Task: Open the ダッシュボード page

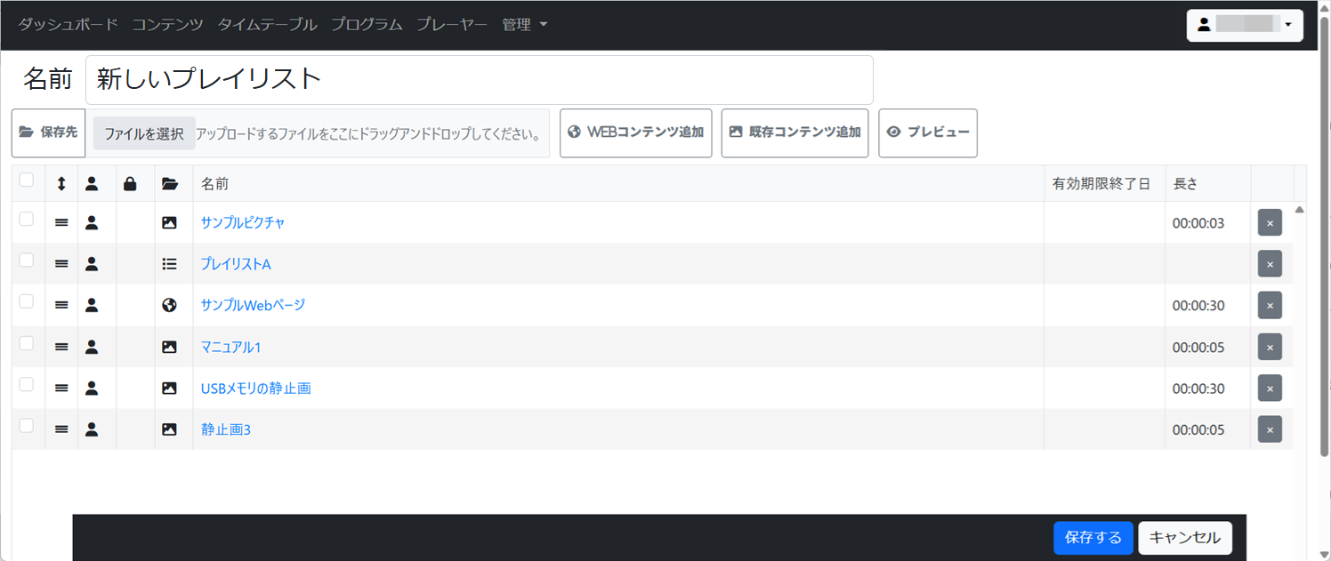Action: coord(68,25)
